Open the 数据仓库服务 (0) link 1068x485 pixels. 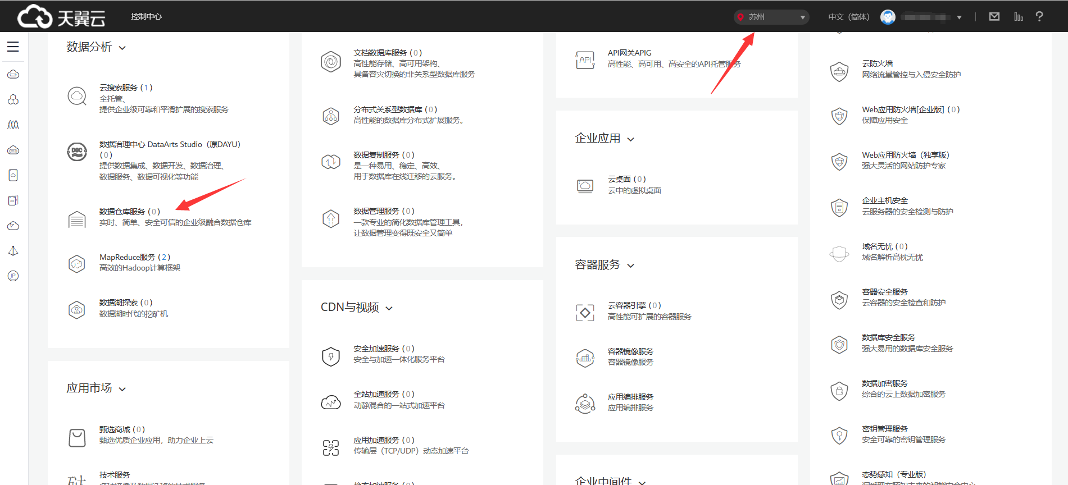point(130,212)
